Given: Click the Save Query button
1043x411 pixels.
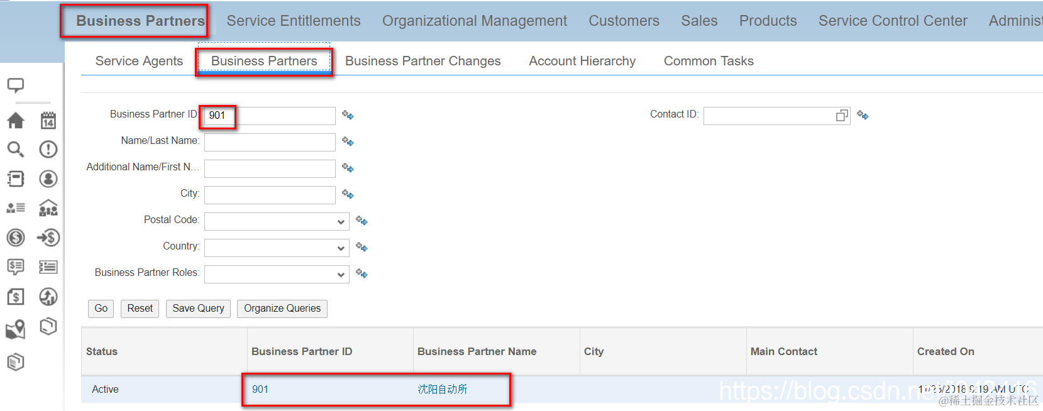Looking at the screenshot, I should click(x=198, y=309).
